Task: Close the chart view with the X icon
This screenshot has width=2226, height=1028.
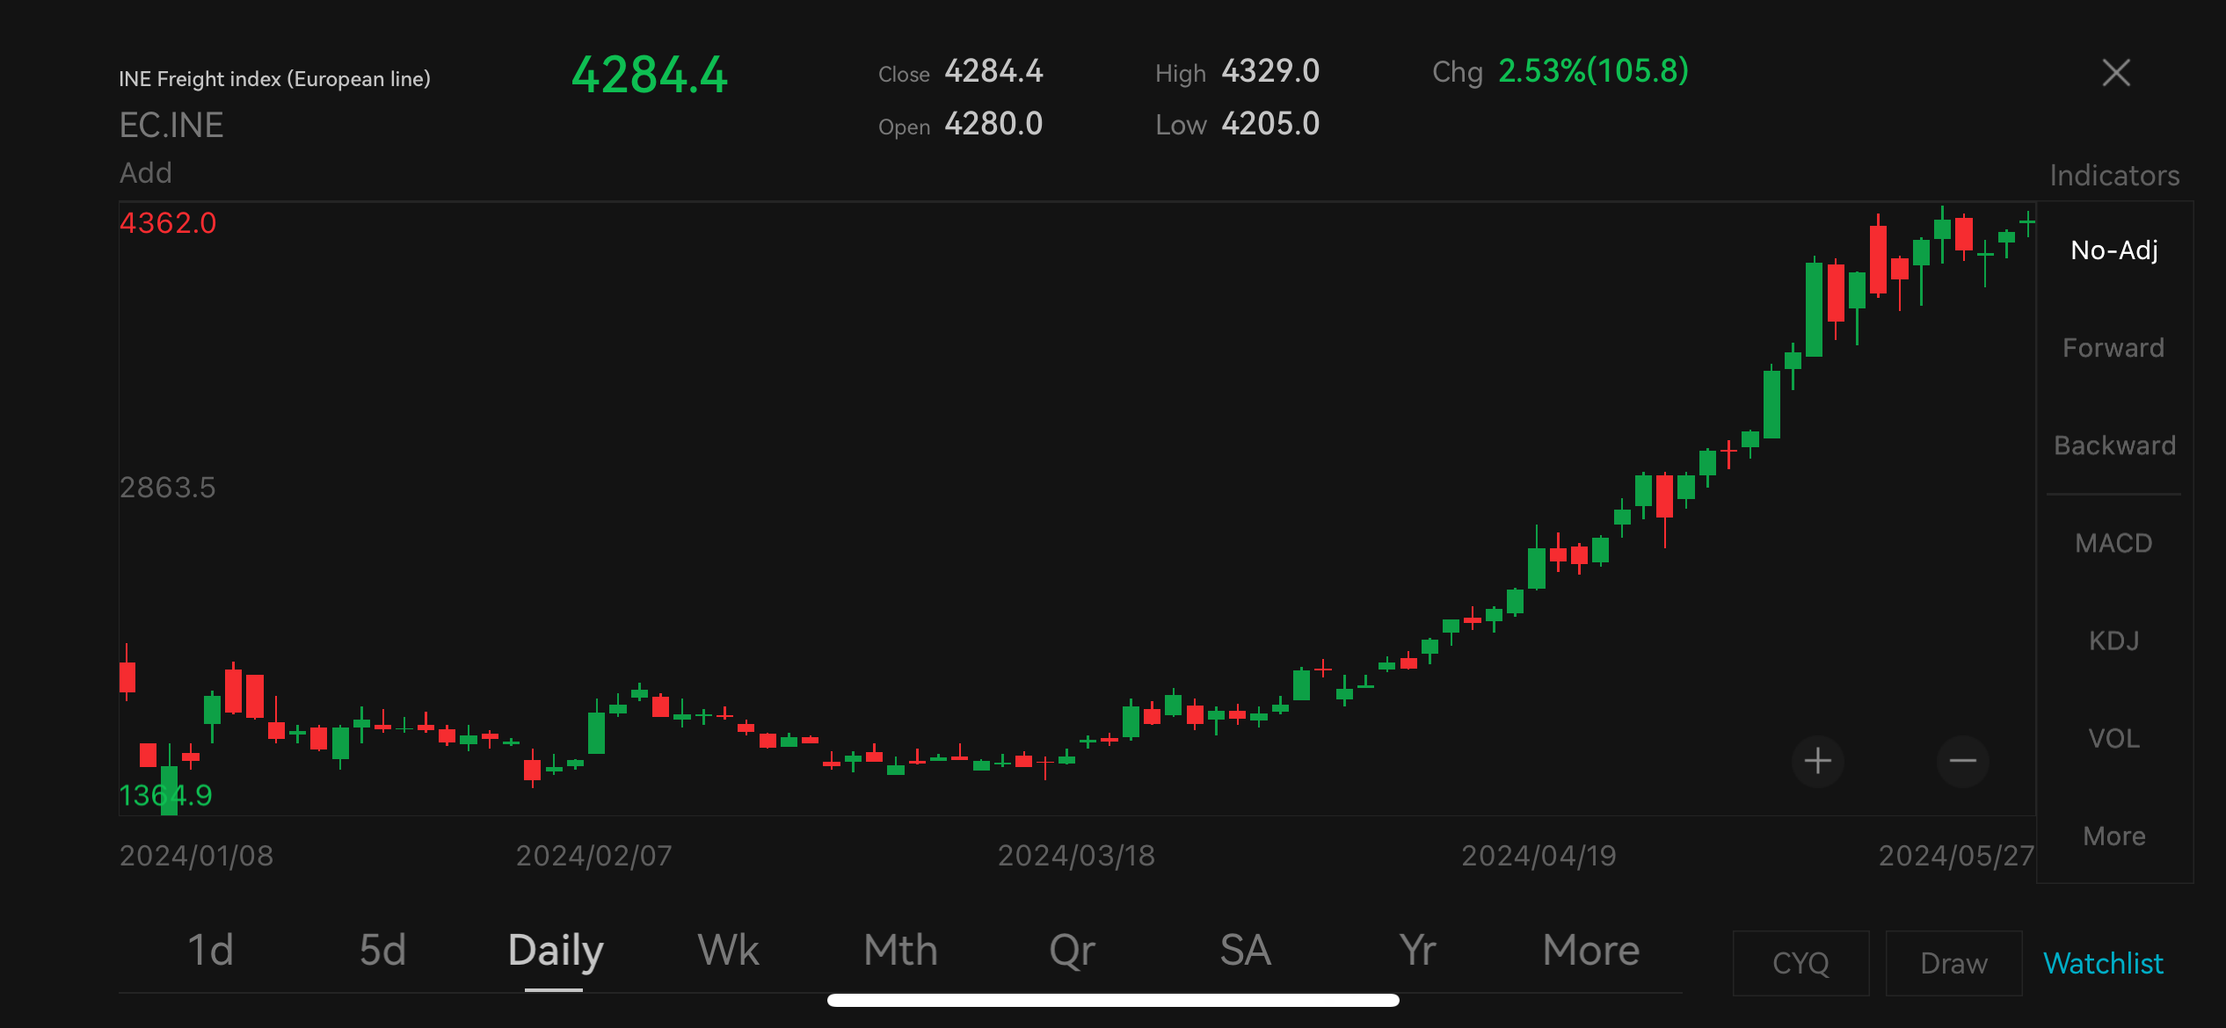Action: point(2116,72)
